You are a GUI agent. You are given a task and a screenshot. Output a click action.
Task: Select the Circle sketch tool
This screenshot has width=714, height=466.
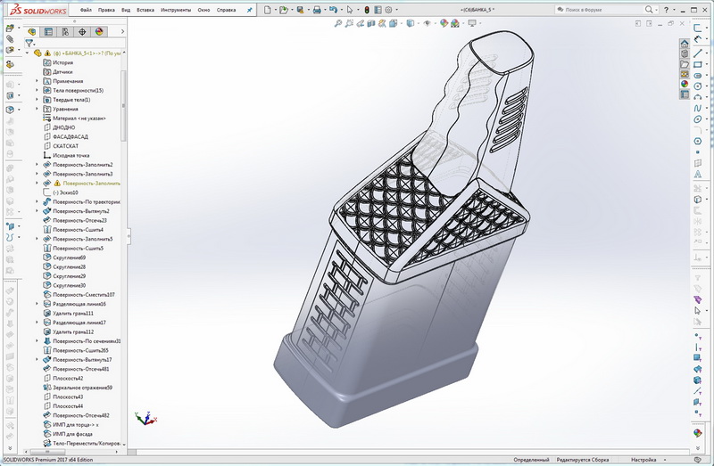click(x=698, y=86)
